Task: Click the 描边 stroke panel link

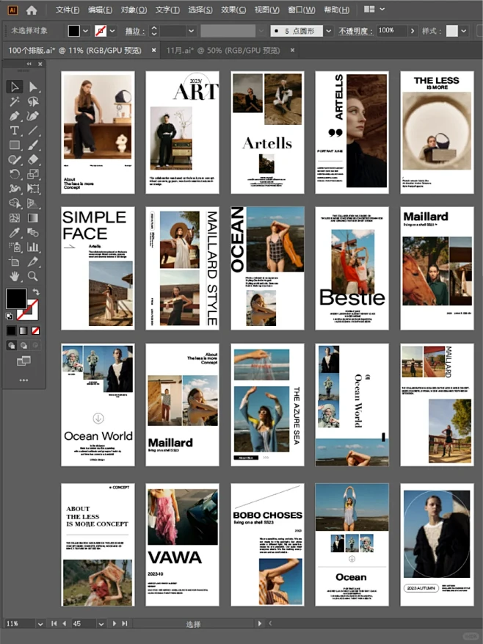Action: pyautogui.click(x=135, y=31)
